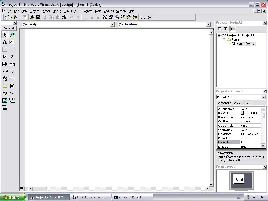Open the (Declarations) procedure dropdown
This screenshot has width=268, height=201.
click(x=208, y=25)
